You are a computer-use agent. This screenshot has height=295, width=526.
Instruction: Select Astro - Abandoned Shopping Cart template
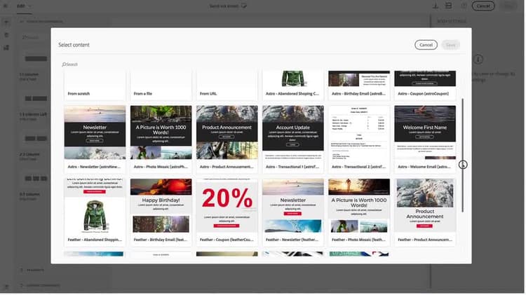tap(293, 85)
